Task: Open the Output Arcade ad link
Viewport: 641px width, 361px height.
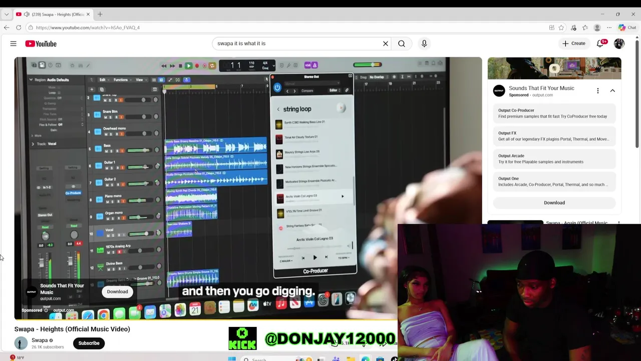Action: (x=554, y=159)
